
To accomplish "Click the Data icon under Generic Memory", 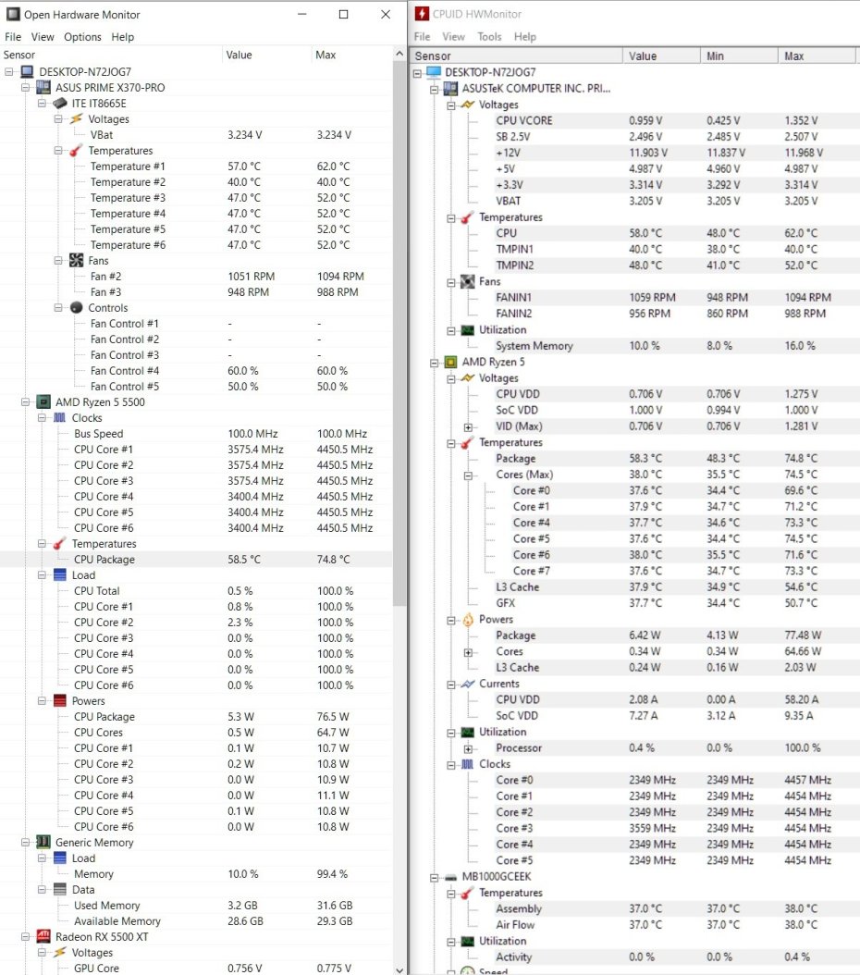I will (x=60, y=890).
